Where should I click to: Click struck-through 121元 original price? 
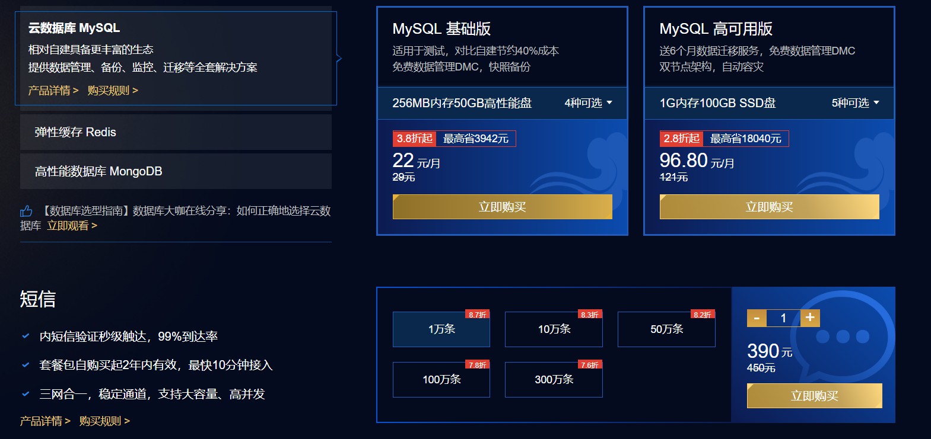pyautogui.click(x=673, y=177)
